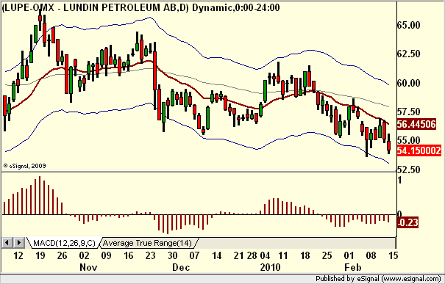This screenshot has height=284, width=445.
Task: Click the 57.50 price axis label
Action: click(x=408, y=112)
